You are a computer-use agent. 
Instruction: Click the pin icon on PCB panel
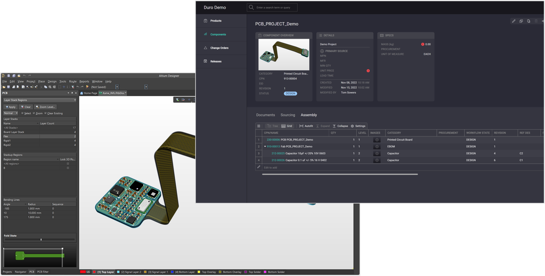click(x=72, y=93)
